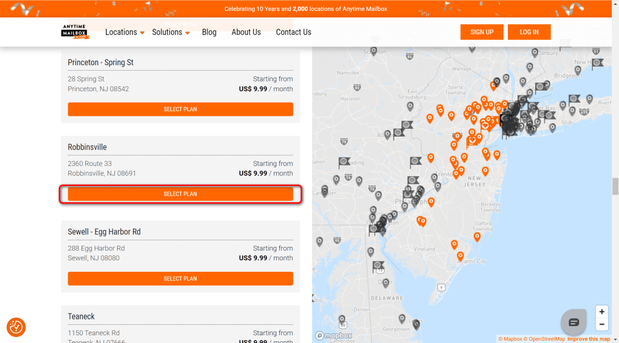Expand the Solutions dropdown menu
Viewport: 619px width, 343px height.
pos(171,33)
